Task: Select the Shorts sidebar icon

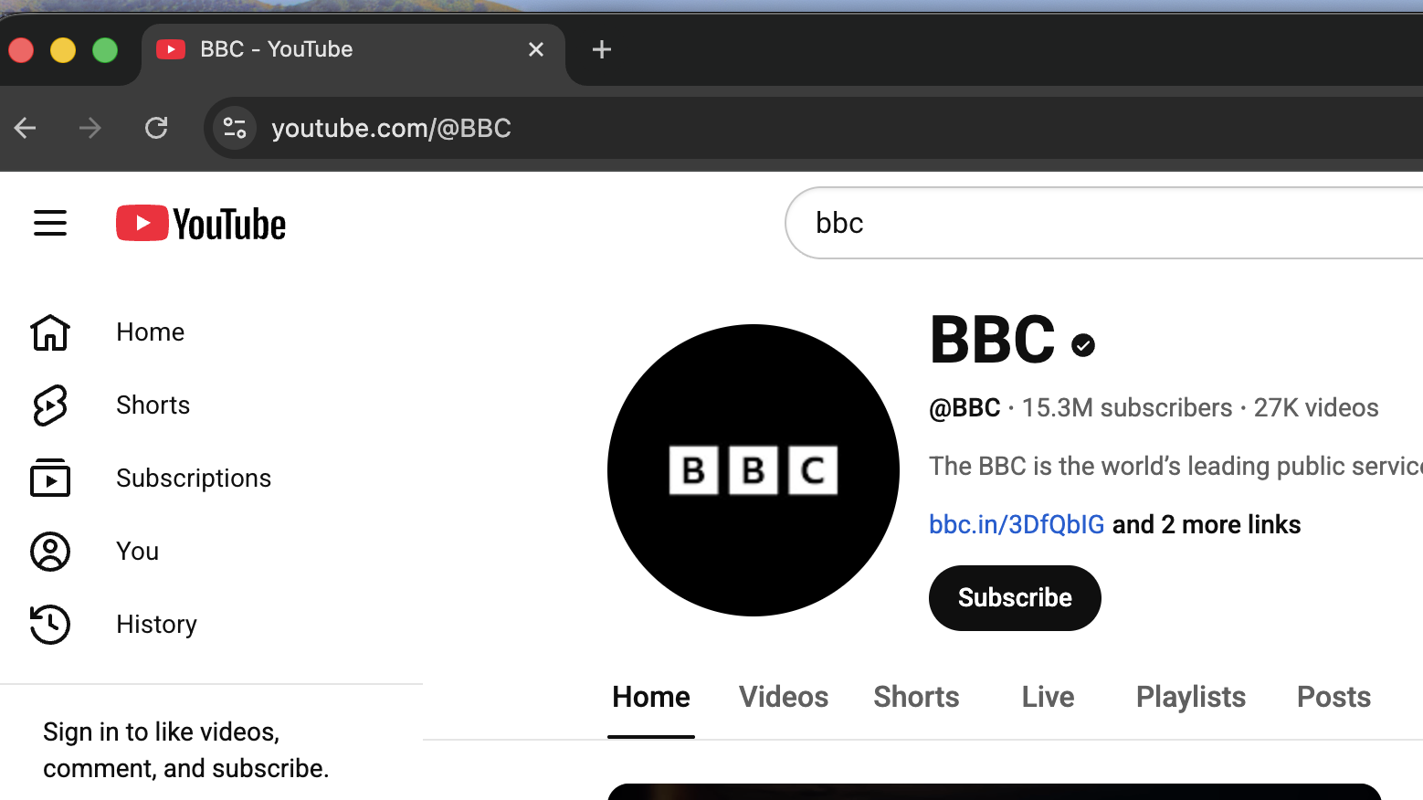Action: click(x=50, y=405)
